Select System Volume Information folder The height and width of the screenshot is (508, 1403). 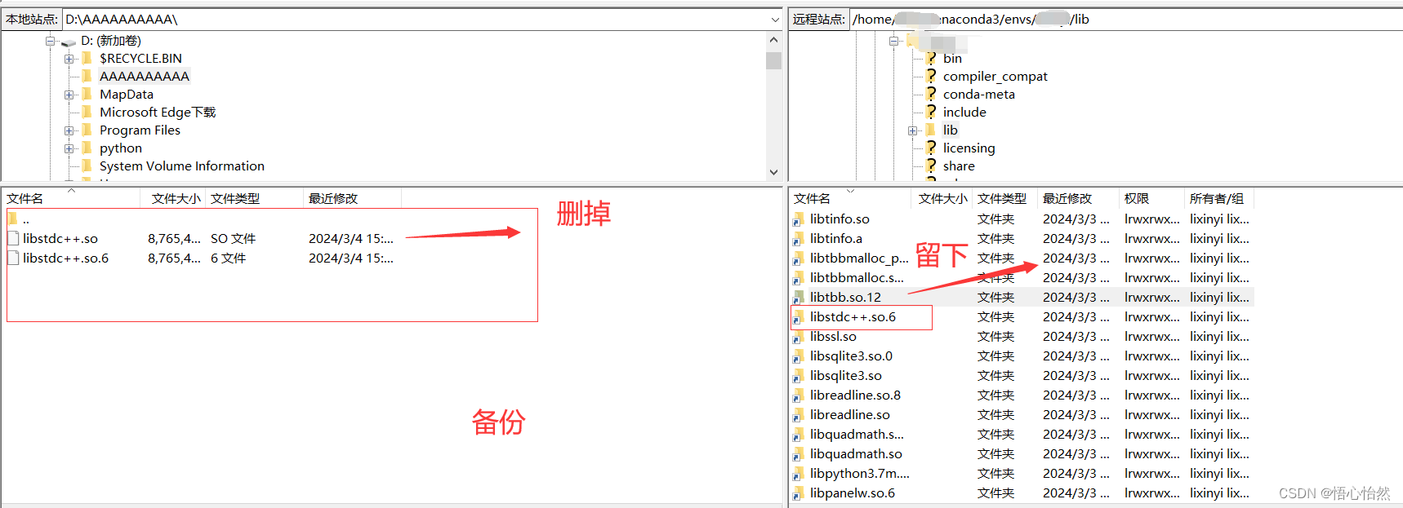coord(182,166)
